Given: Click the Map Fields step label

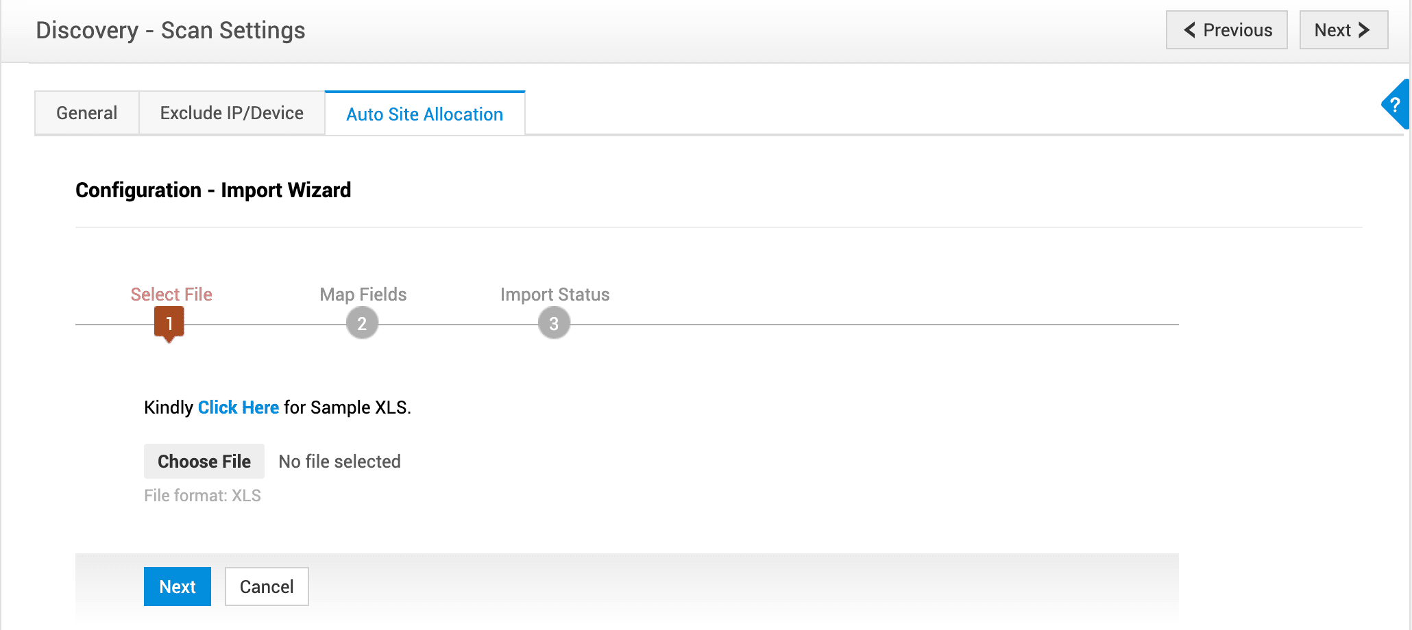Looking at the screenshot, I should pyautogui.click(x=363, y=294).
